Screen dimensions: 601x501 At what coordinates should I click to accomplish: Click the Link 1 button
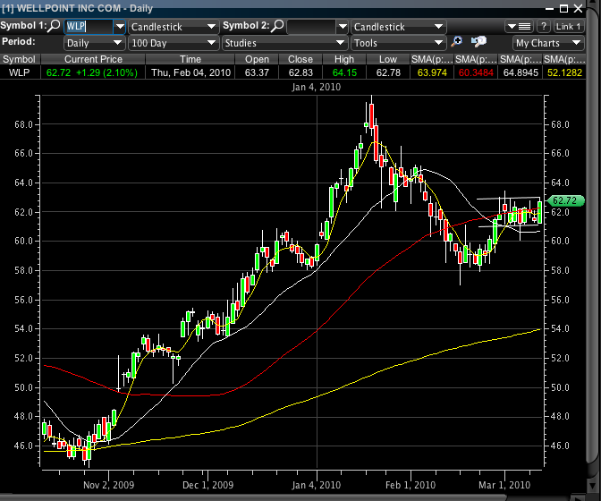(x=570, y=27)
